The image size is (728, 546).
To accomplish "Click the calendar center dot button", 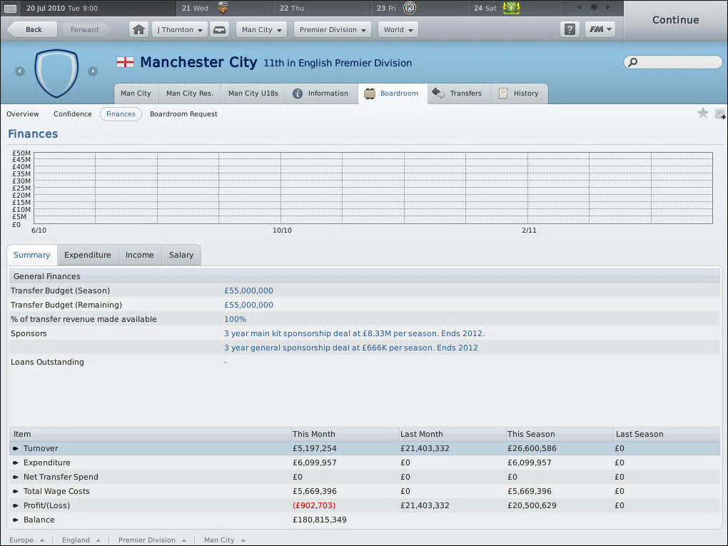I will pyautogui.click(x=594, y=7).
